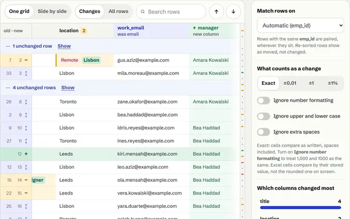Click the changed tilde marker on ola.mensah row
The height and width of the screenshot is (219, 350).
click(x=26, y=180)
